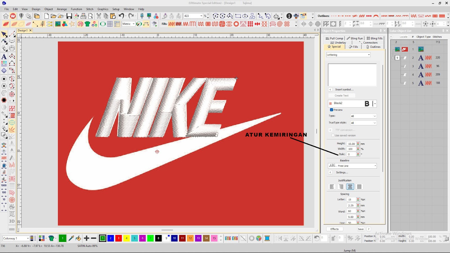
Task: Close the Color-Object List panel
Action: click(447, 31)
